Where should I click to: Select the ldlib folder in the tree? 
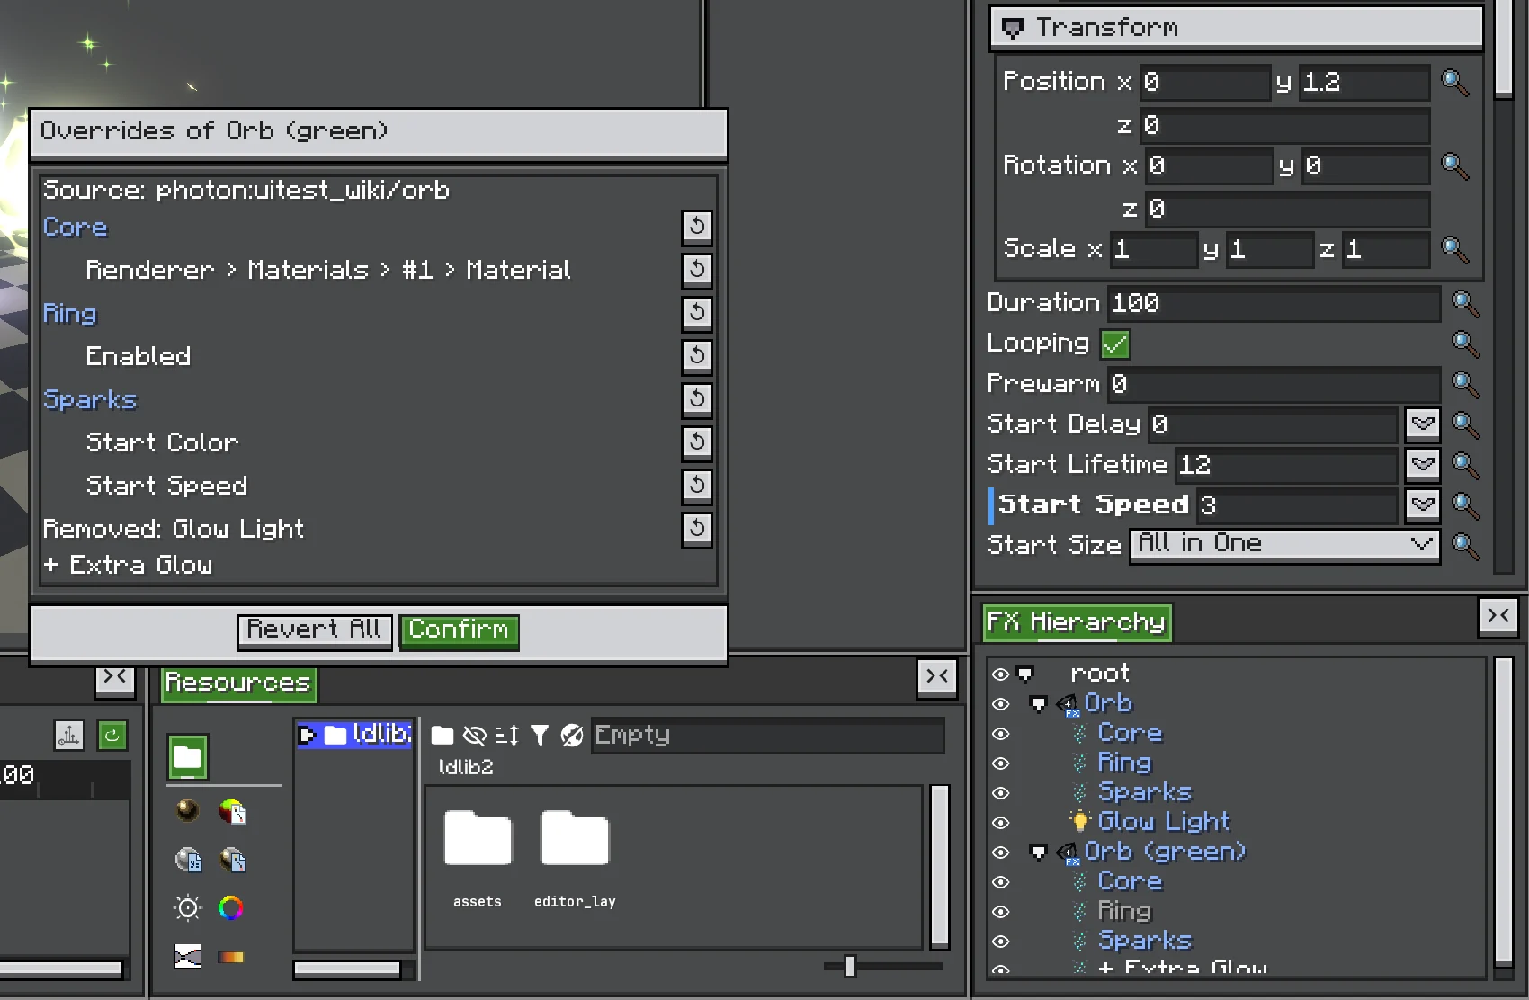click(x=354, y=735)
